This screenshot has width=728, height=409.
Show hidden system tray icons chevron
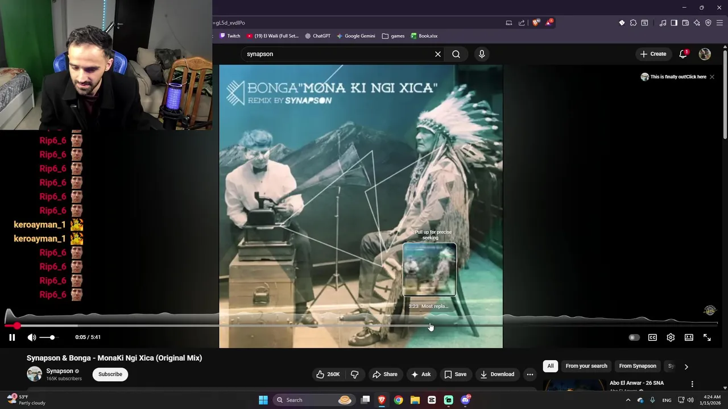tap(628, 400)
